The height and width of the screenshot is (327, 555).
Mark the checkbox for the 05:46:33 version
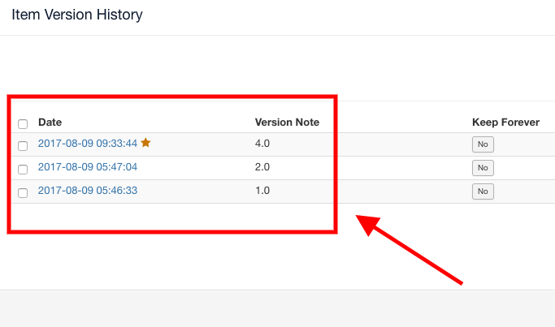23,193
